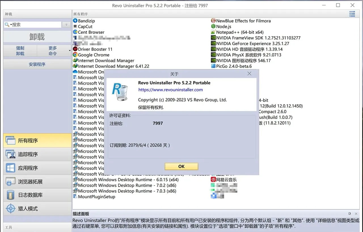Select the "MountPluginSetup" entry
This screenshot has width=363, height=232.
[94, 197]
